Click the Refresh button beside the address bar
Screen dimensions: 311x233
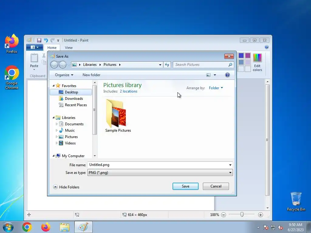click(167, 65)
